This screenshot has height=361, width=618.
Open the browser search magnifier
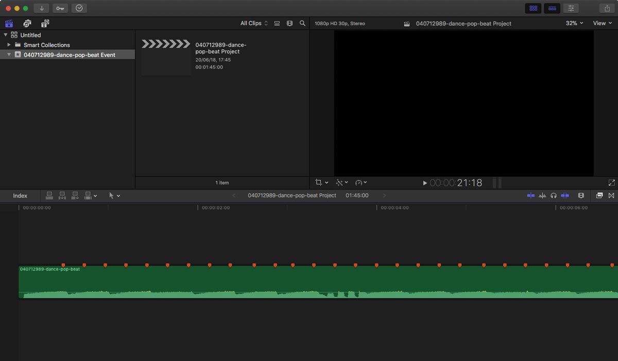302,23
